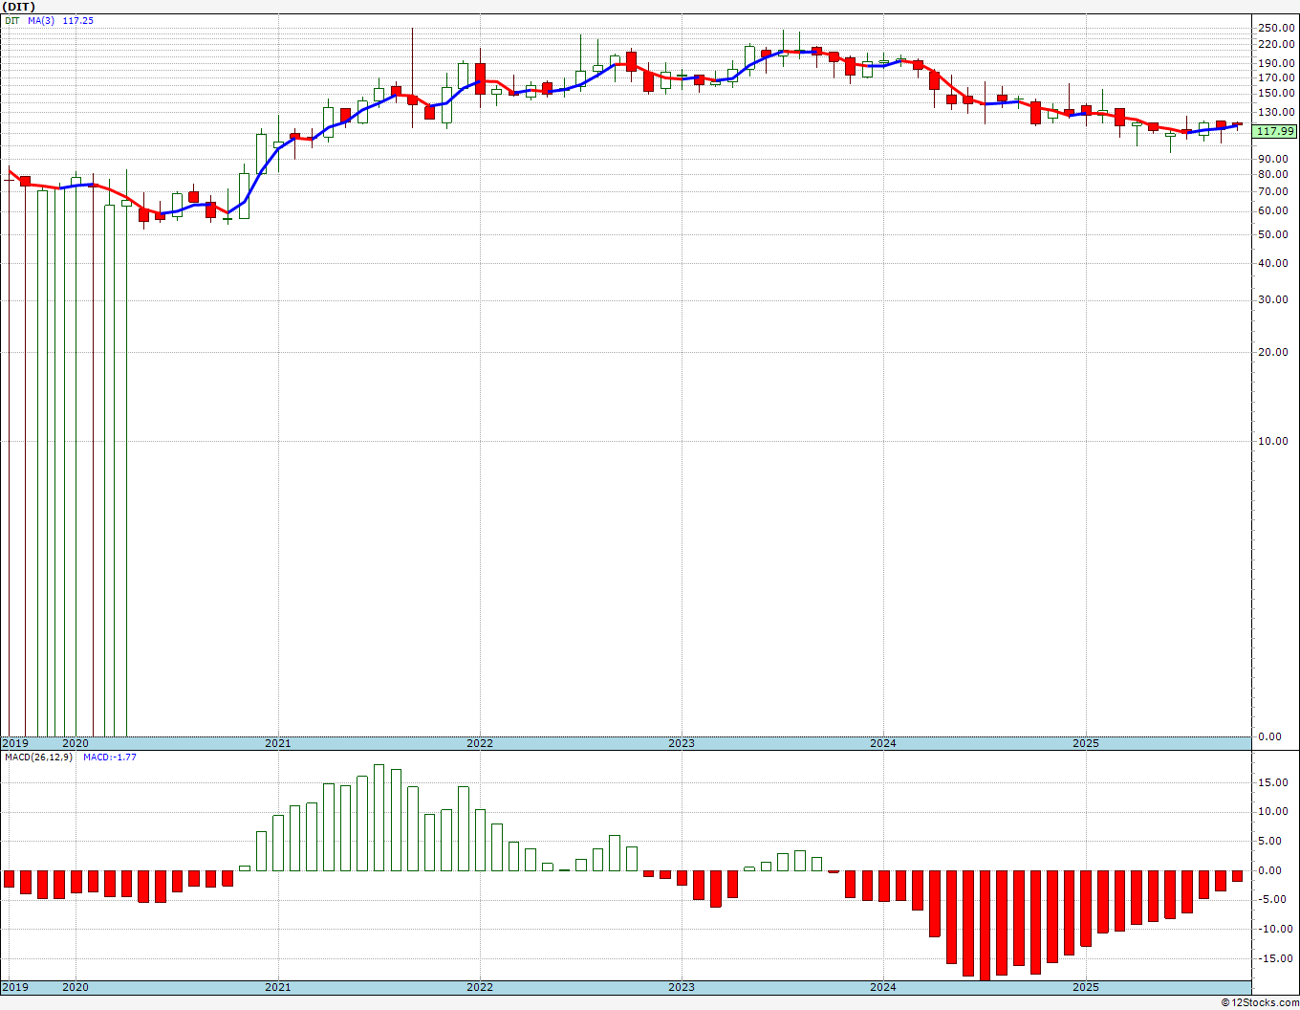The height and width of the screenshot is (1010, 1300).
Task: Select the final candlestick on the price chart
Action: pos(1237,124)
